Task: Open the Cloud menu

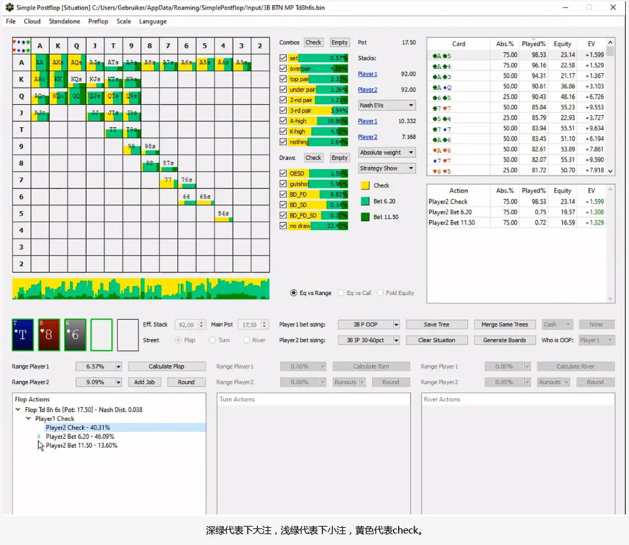Action: 32,21
